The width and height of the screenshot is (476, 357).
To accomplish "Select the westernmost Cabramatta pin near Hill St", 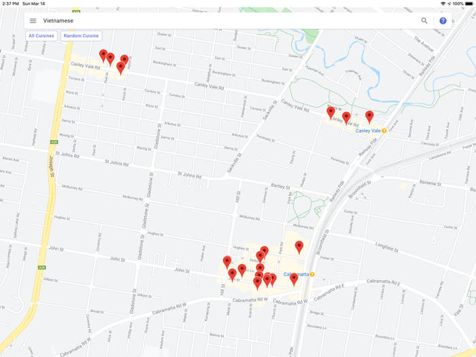I will click(227, 262).
